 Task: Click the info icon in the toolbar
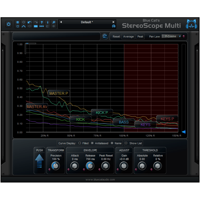coord(47,22)
